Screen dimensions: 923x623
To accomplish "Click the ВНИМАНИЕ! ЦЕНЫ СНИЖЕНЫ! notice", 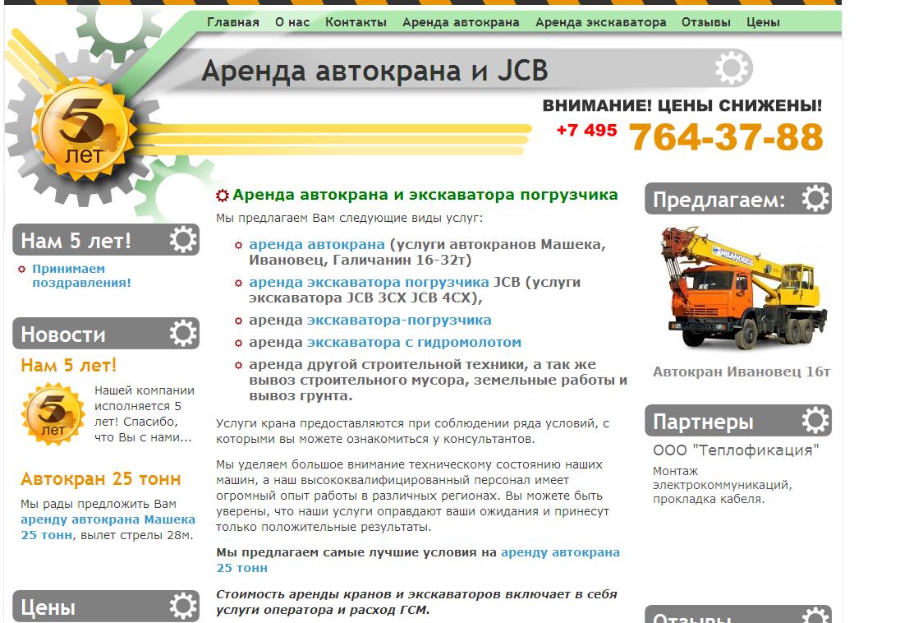I will (x=682, y=105).
